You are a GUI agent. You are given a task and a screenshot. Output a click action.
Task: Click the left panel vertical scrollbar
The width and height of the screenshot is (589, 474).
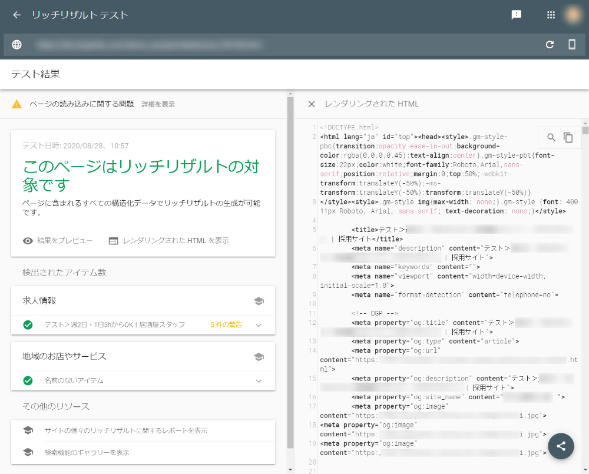coord(290,272)
